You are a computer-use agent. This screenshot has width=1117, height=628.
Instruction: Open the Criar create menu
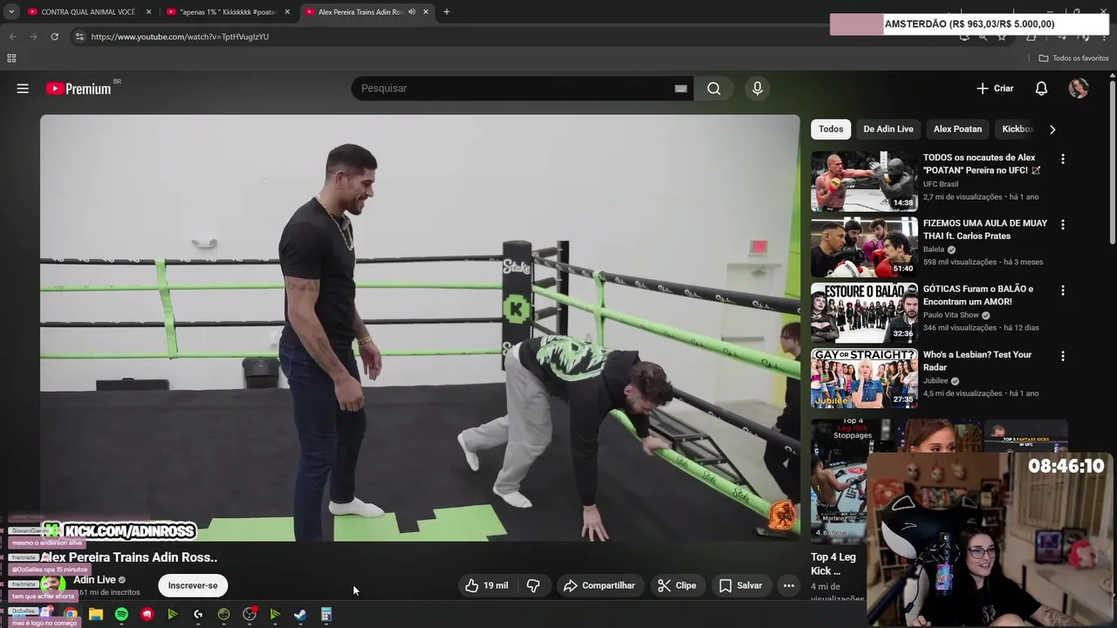995,88
